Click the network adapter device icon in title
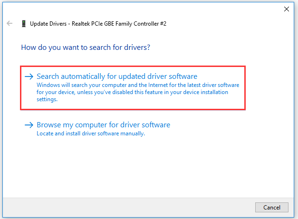This screenshot has width=298, height=219. pyautogui.click(x=23, y=23)
